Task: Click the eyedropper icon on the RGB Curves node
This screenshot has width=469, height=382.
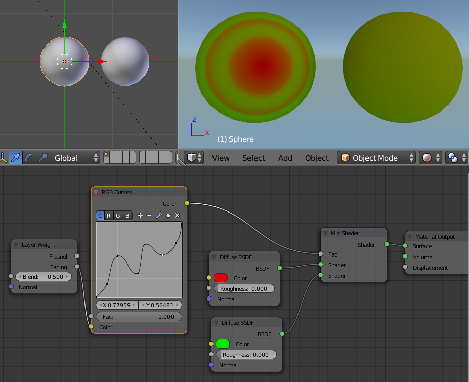Action: (x=168, y=215)
